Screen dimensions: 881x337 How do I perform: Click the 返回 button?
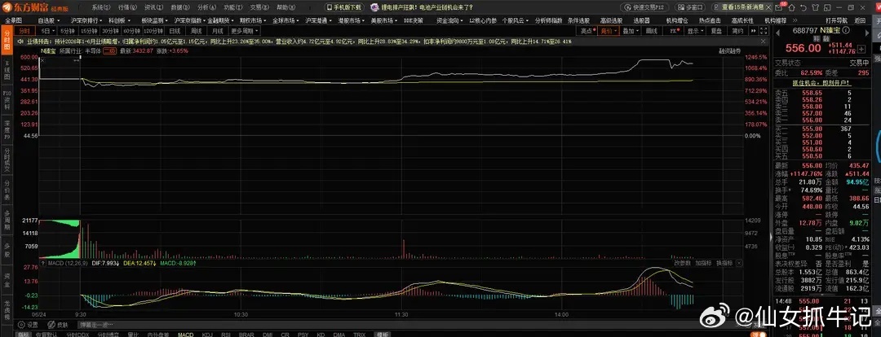(861, 20)
